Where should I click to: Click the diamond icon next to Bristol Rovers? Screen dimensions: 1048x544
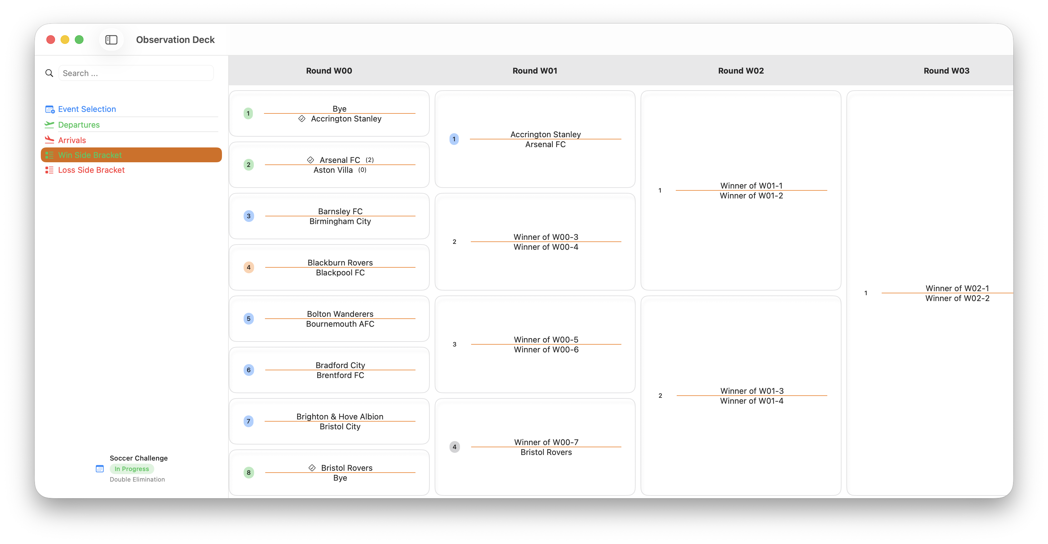[312, 468]
